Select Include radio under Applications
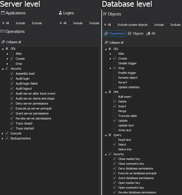182x195 pixels. pyautogui.click(x=13, y=23)
